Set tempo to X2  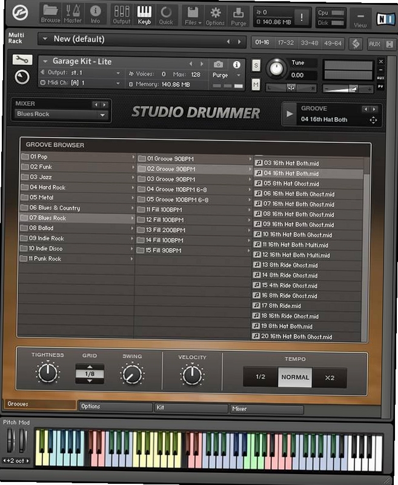point(330,378)
